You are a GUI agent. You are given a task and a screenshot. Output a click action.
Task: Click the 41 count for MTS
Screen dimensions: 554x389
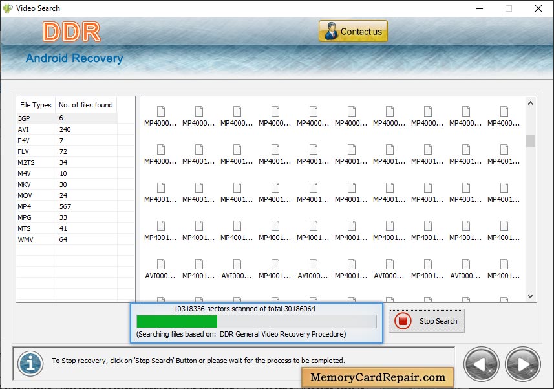tap(63, 228)
